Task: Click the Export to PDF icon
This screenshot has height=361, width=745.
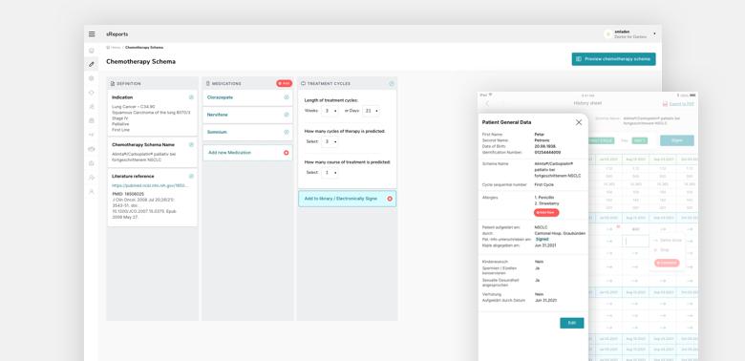Action: [665, 103]
